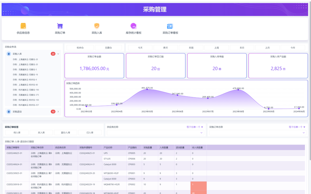
Task: Click the 采购订单编号 column header
Action: 17,147
